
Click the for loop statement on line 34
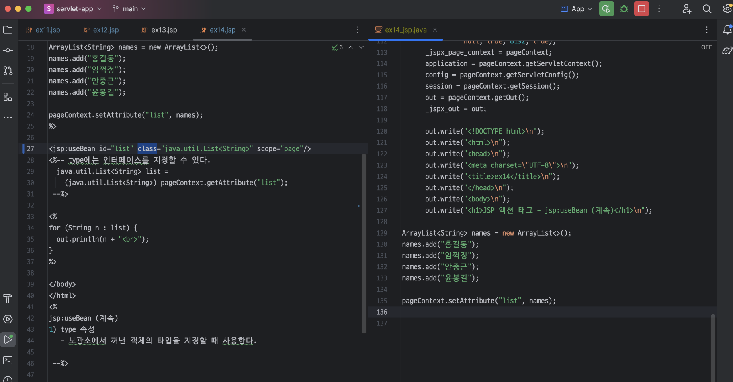(93, 228)
